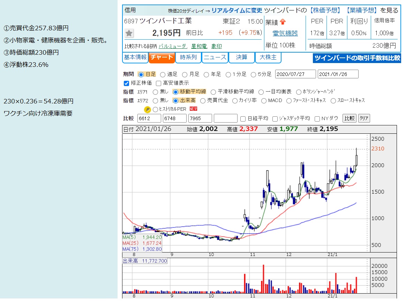Image resolution: width=413 pixels, height=303 pixels.
Task: Click the yellow P premium icon
Action: tap(148, 109)
